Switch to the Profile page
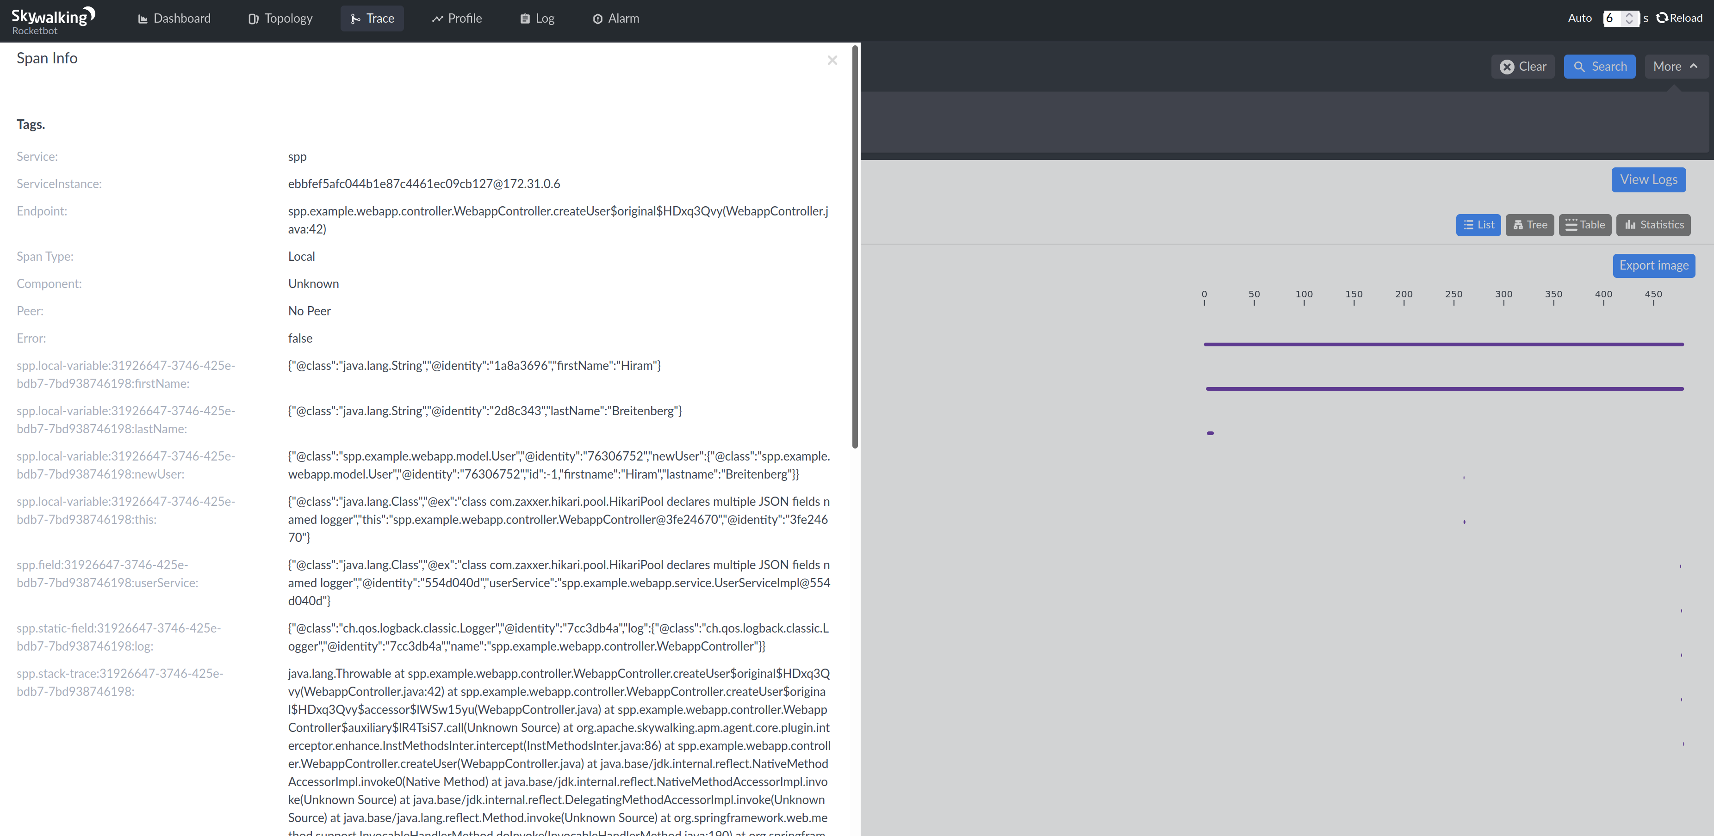Viewport: 1714px width, 836px height. pos(456,18)
